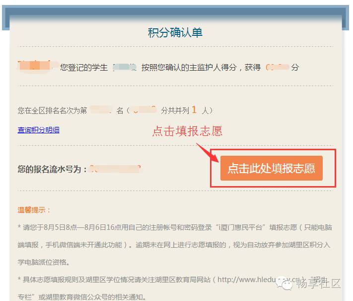Click the 您的报名流水号为 label
This screenshot has width=353, height=301.
52,169
